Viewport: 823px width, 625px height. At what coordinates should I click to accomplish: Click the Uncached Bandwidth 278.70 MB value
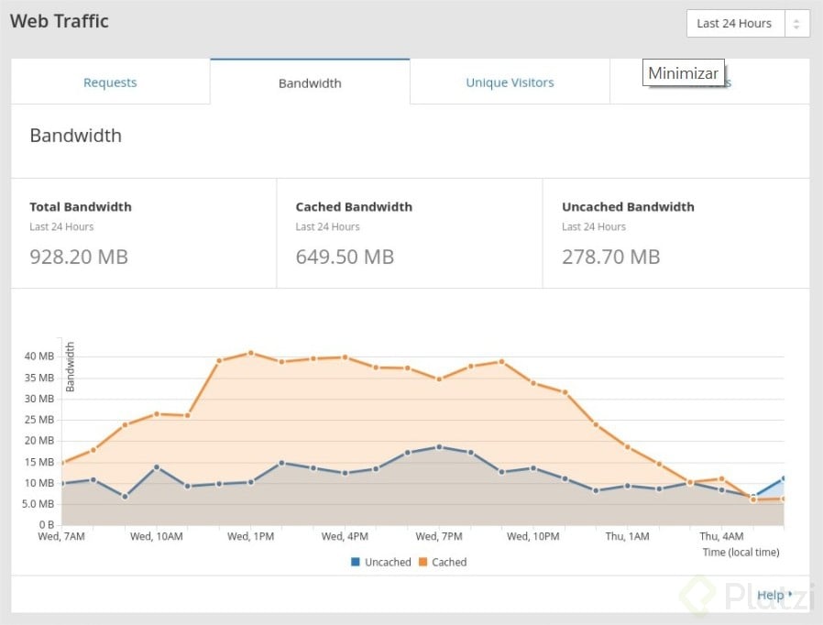[610, 257]
